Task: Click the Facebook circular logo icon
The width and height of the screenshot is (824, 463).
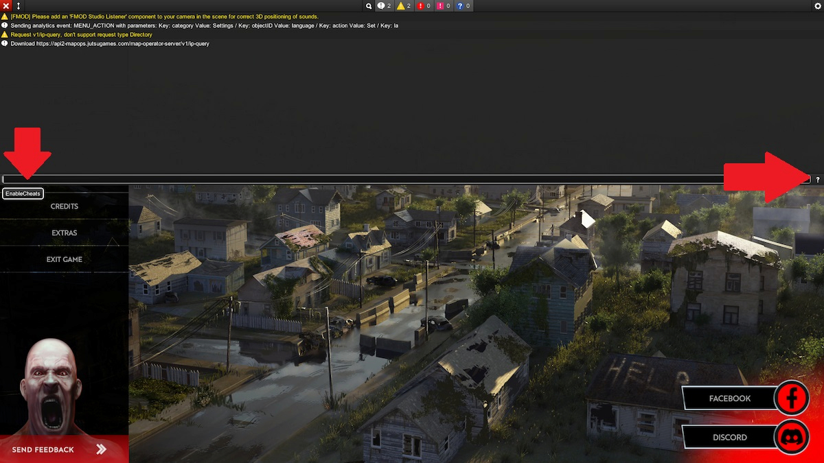Action: point(792,398)
